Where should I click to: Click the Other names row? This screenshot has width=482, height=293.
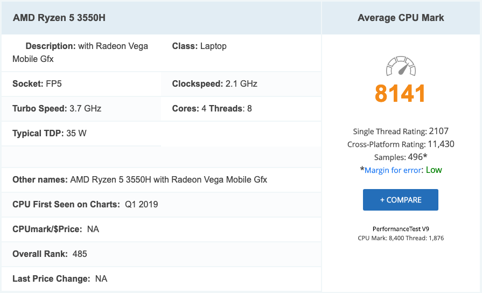pos(139,179)
